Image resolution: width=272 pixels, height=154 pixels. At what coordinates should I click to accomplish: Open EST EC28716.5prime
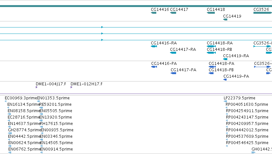(24, 117)
